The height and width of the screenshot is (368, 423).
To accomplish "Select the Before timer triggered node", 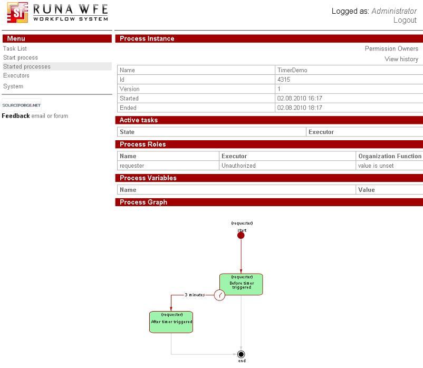I will click(x=241, y=284).
